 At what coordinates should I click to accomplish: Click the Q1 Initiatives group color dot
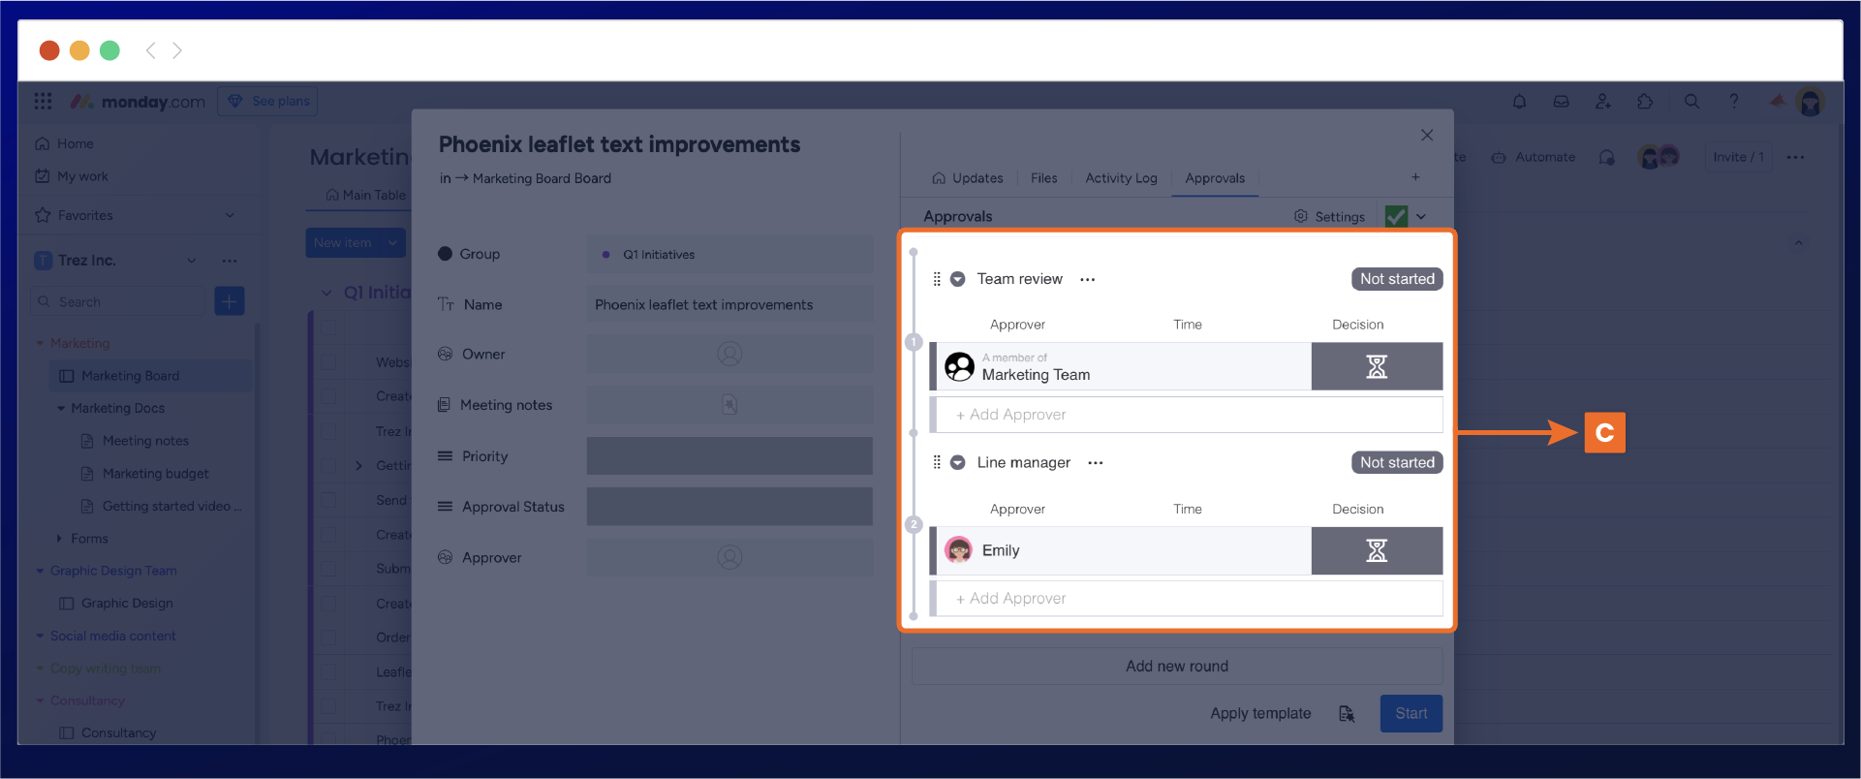pos(606,255)
